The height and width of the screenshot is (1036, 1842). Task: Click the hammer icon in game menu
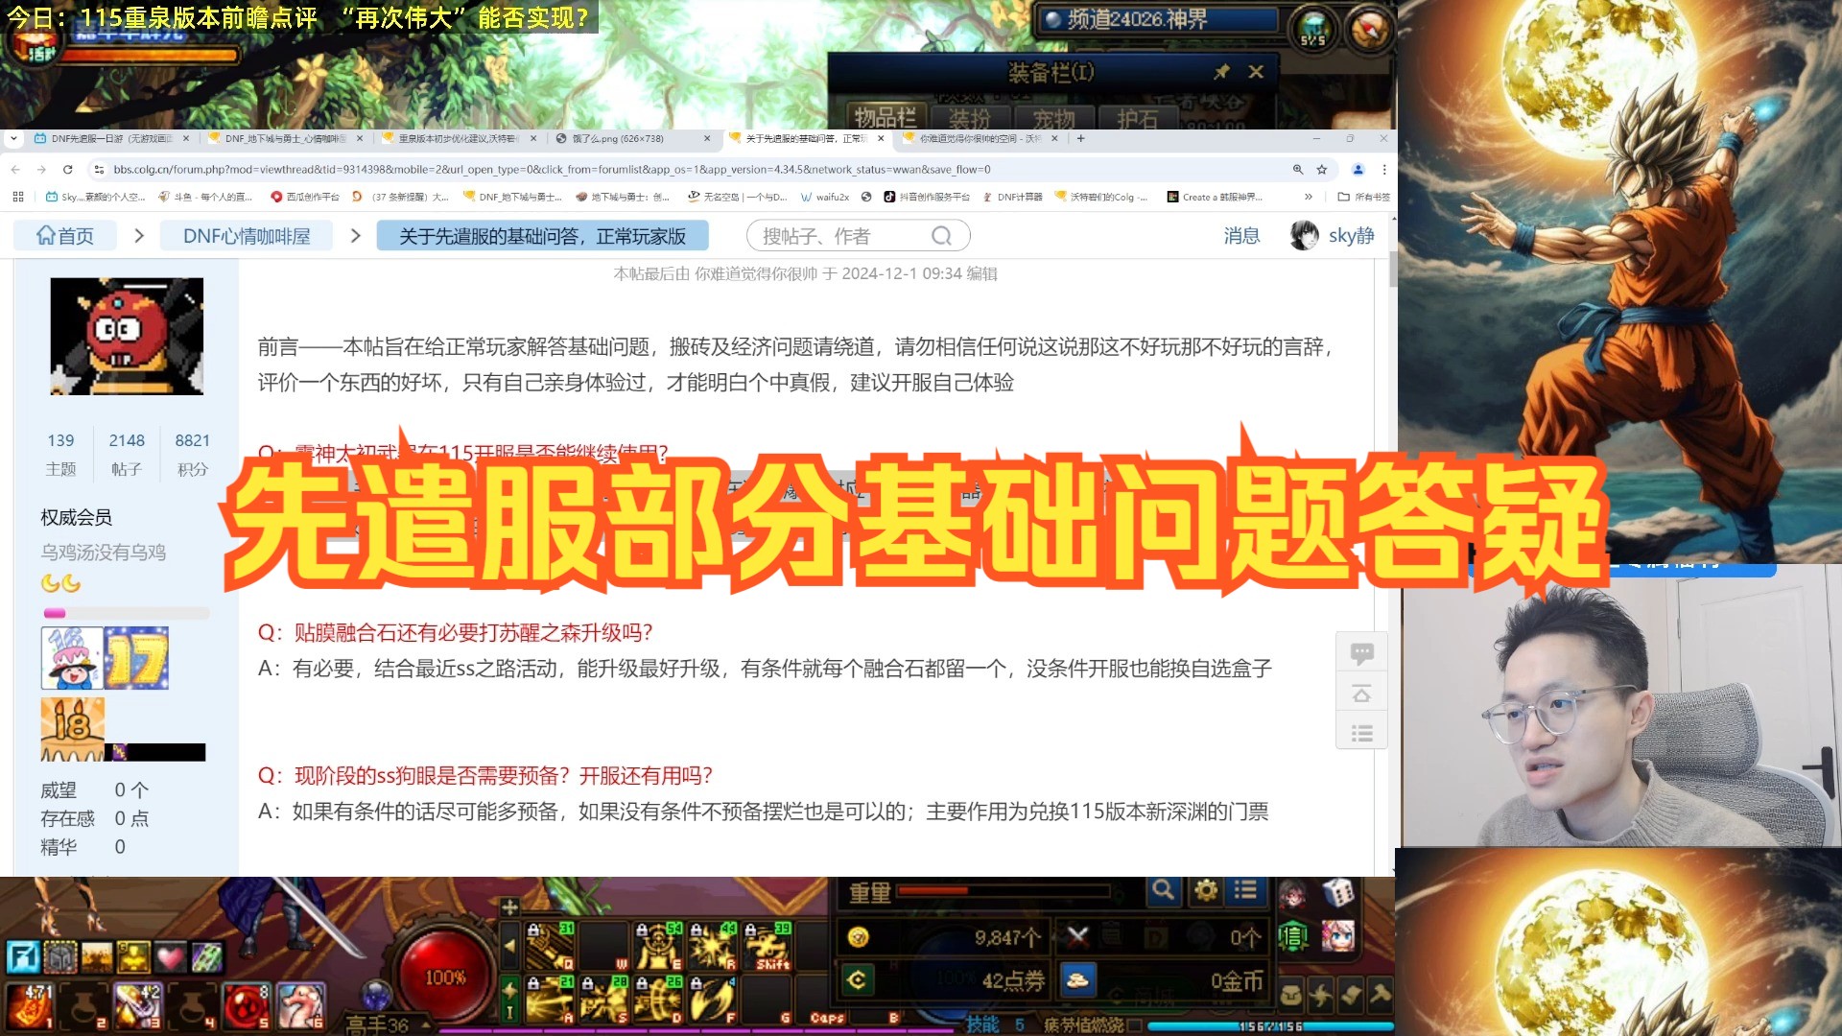click(1381, 995)
